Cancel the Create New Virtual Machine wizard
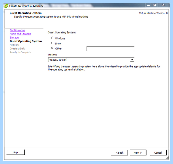This screenshot has width=173, height=164. point(158,153)
